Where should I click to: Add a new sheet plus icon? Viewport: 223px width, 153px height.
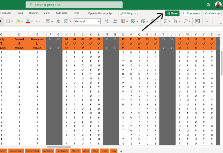(x=121, y=151)
